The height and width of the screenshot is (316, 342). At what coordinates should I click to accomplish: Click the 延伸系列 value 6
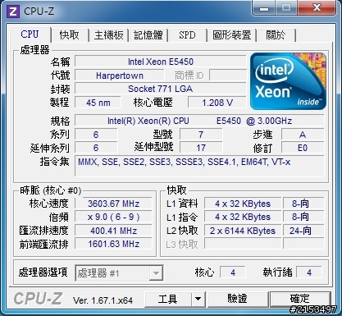click(x=96, y=148)
